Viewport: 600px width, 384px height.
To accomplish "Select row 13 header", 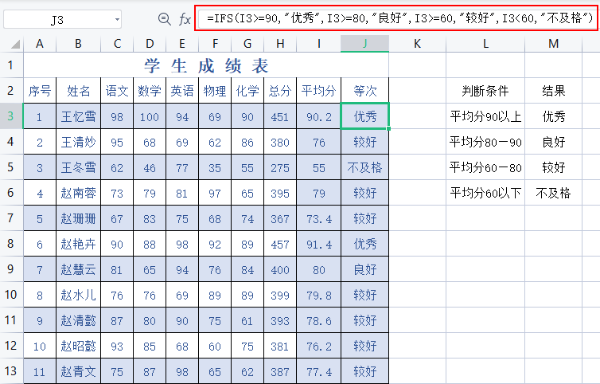I will [x=11, y=370].
